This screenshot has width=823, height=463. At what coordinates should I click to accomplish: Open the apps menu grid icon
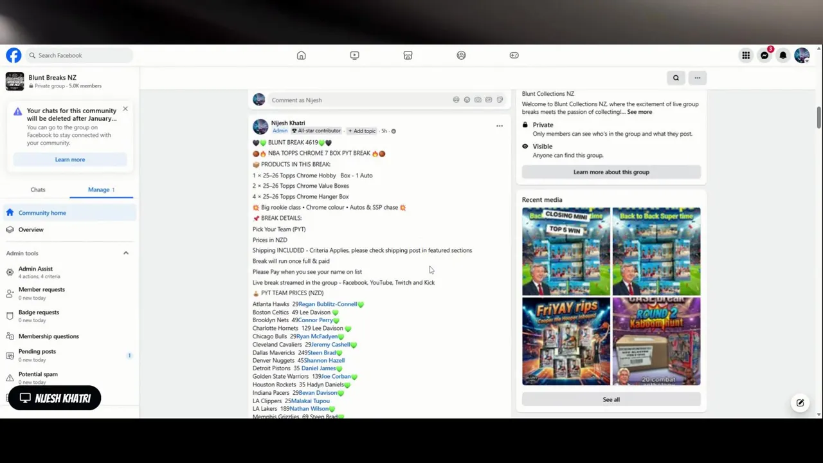coord(746,55)
